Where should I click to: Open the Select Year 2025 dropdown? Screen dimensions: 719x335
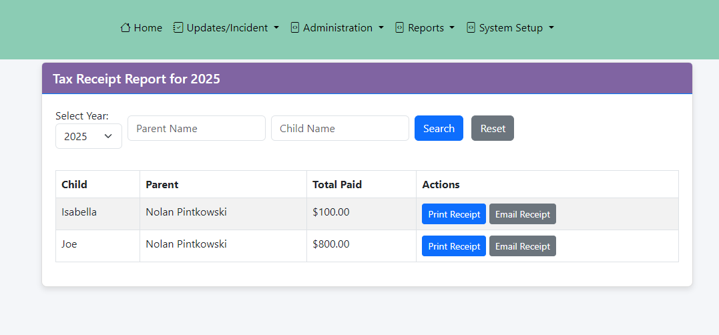pos(89,136)
